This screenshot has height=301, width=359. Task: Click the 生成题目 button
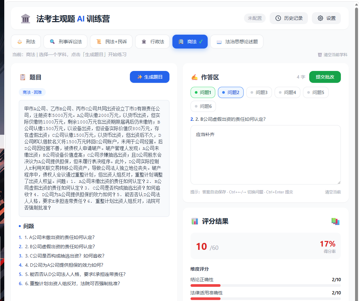click(150, 77)
